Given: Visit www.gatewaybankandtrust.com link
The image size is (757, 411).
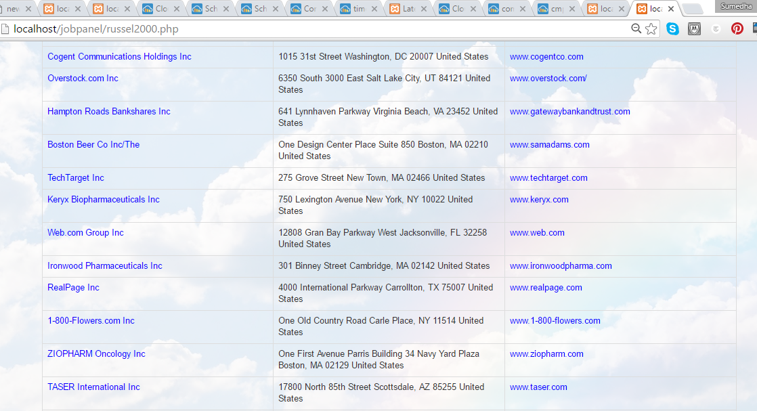Looking at the screenshot, I should pos(569,112).
